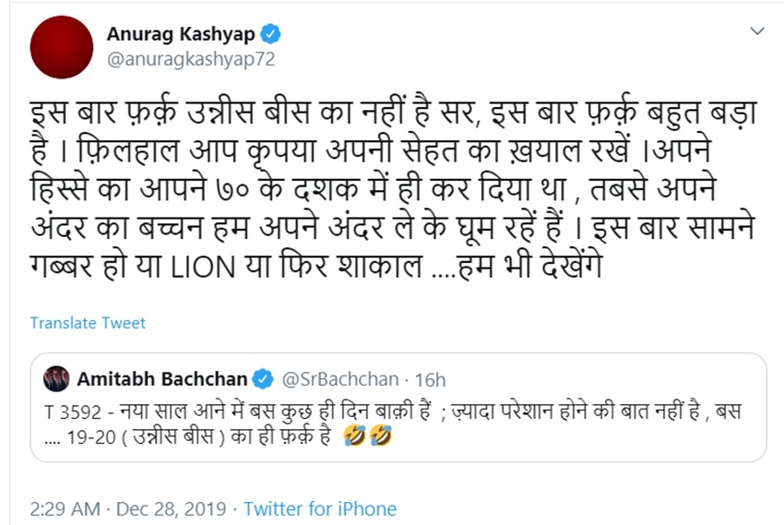This screenshot has height=525, width=784.
Task: Open the Twitter for iPhone source link
Action: click(320, 508)
